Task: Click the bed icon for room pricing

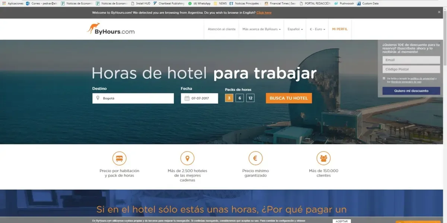Action: click(119, 158)
